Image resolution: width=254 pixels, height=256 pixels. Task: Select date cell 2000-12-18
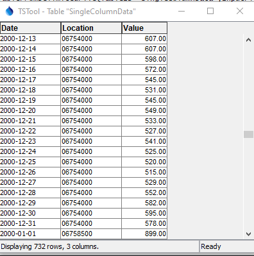(30, 90)
